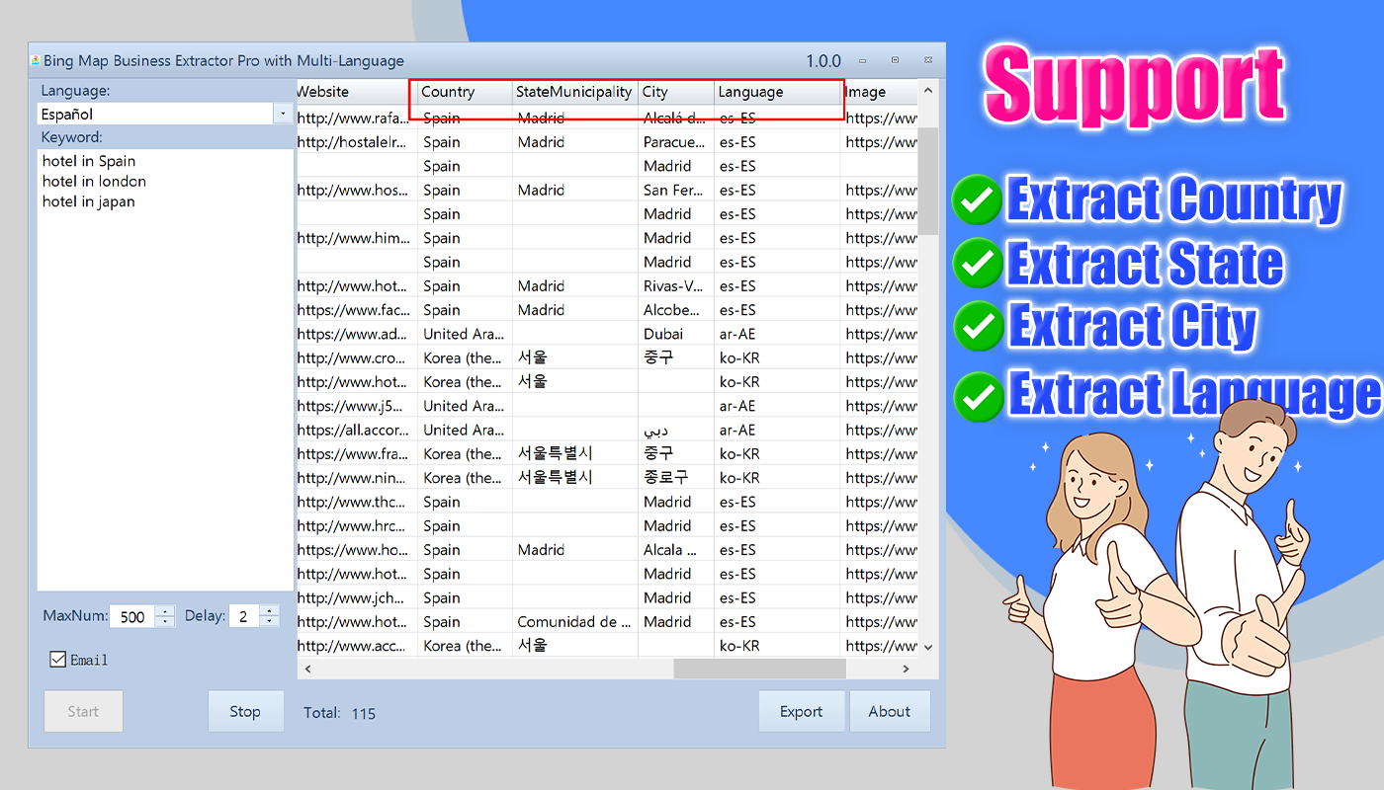This screenshot has height=790, width=1384.
Task: Select the "http://www.nin..." website cell
Action: [x=357, y=478]
